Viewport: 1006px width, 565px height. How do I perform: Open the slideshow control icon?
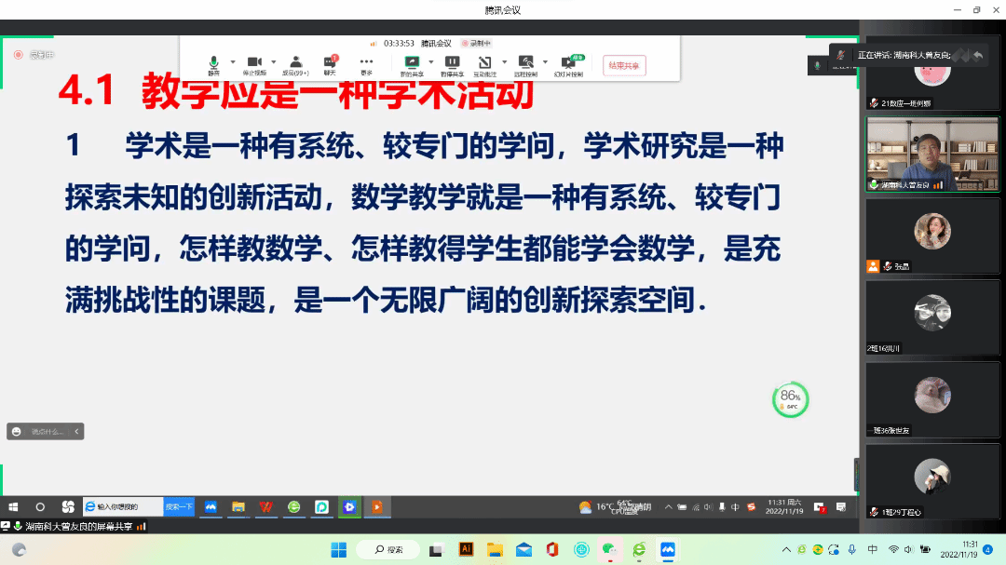click(x=567, y=63)
